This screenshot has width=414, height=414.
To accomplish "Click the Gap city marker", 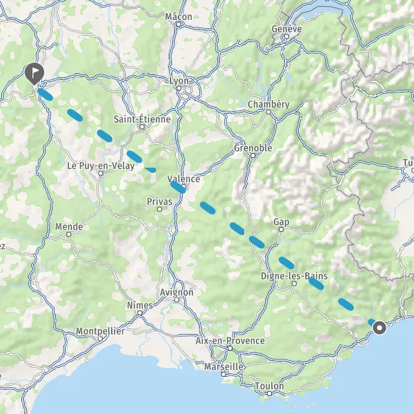I will point(282,230).
